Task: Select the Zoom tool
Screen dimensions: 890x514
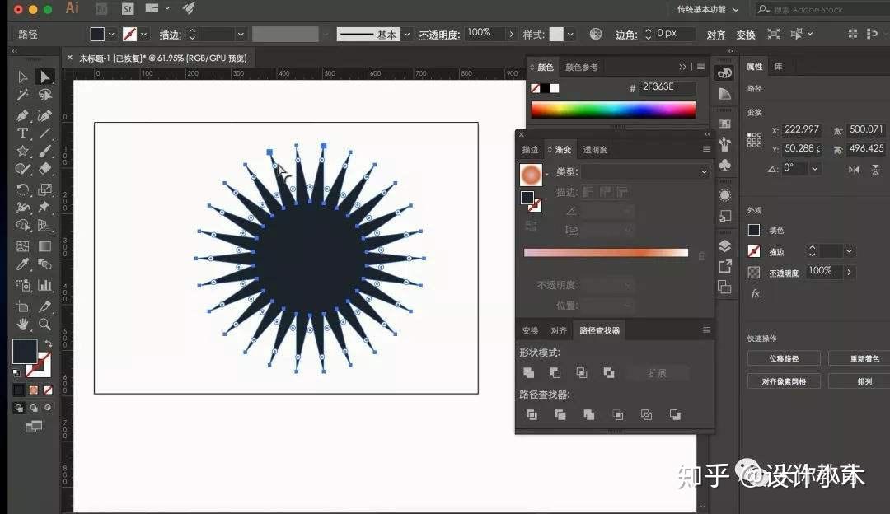Action: [44, 324]
